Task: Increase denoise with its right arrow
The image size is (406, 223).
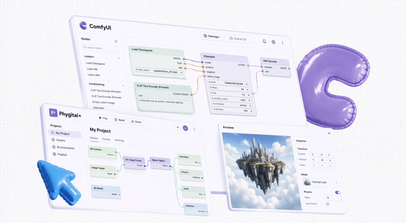Action: (251, 111)
